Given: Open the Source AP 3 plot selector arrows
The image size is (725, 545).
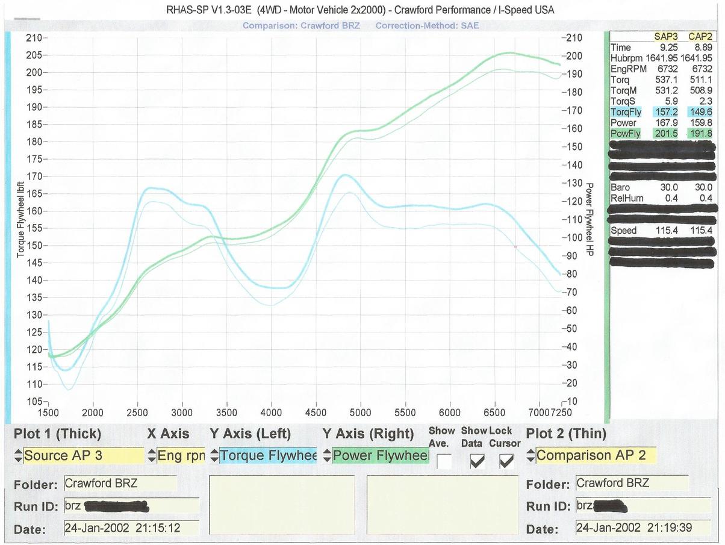Looking at the screenshot, I should 18,456.
